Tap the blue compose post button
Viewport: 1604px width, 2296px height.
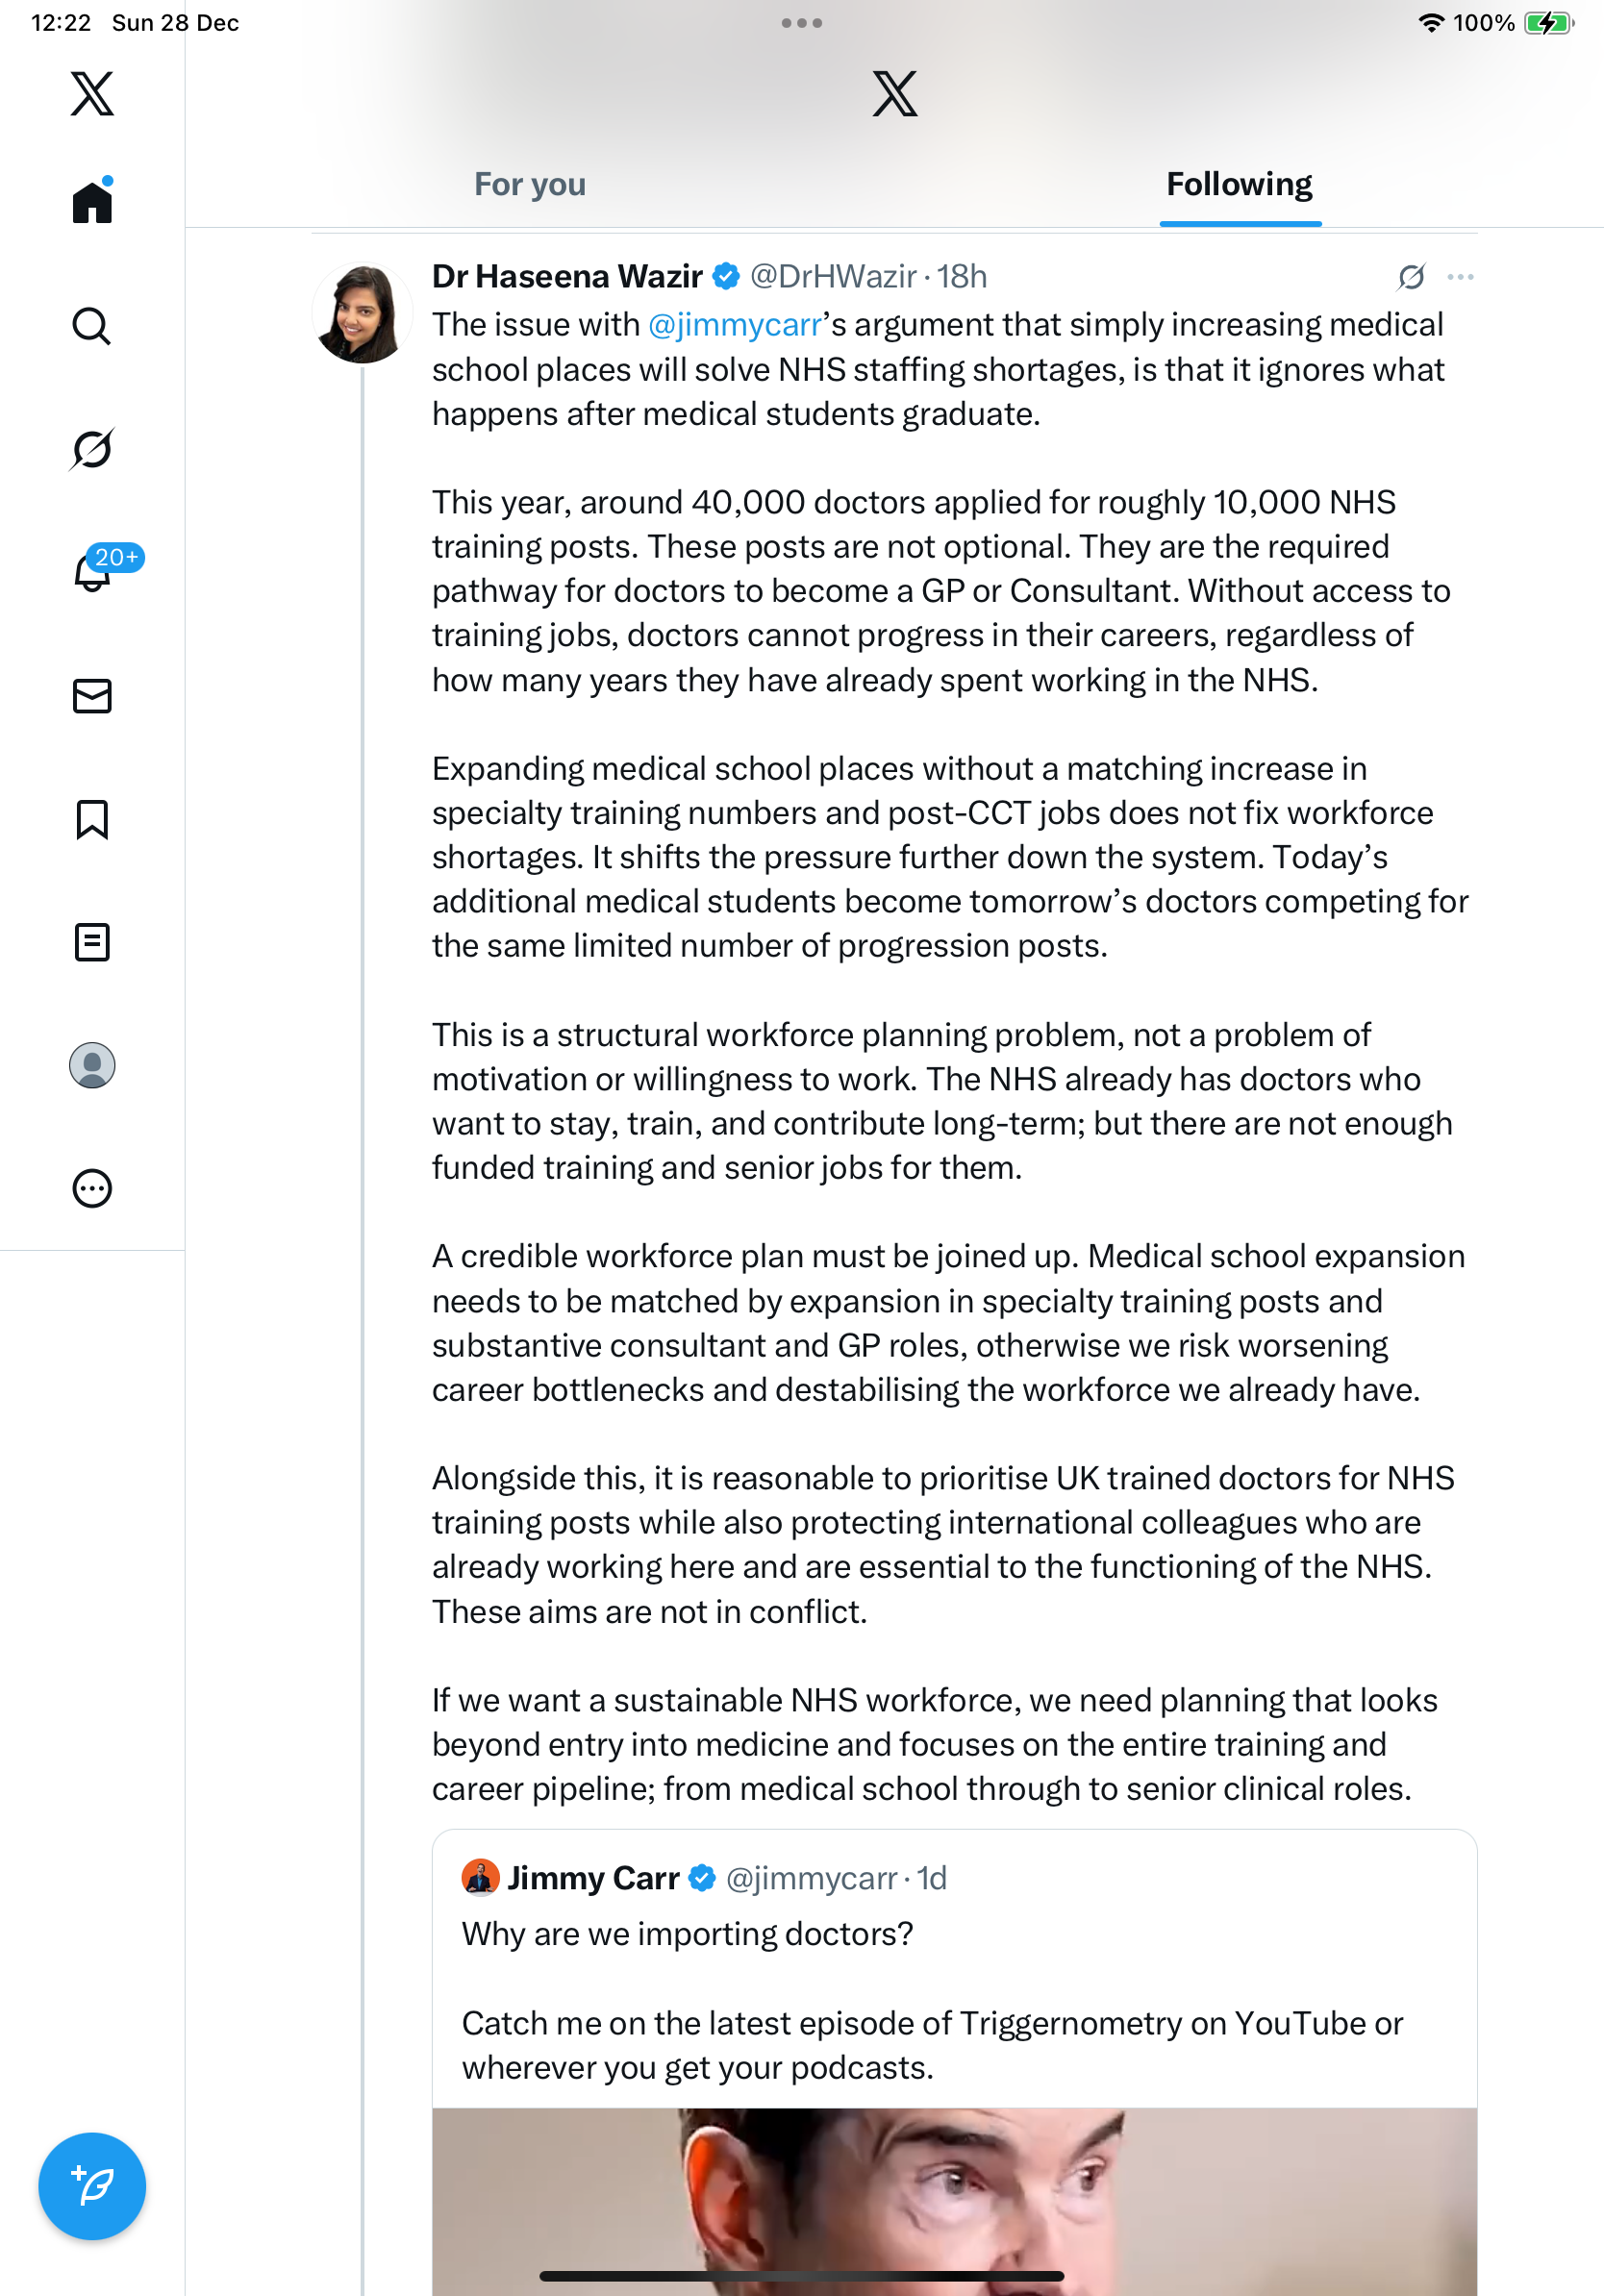pos(92,2185)
